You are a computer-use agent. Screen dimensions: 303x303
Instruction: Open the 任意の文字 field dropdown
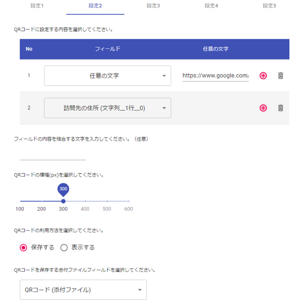(107, 75)
